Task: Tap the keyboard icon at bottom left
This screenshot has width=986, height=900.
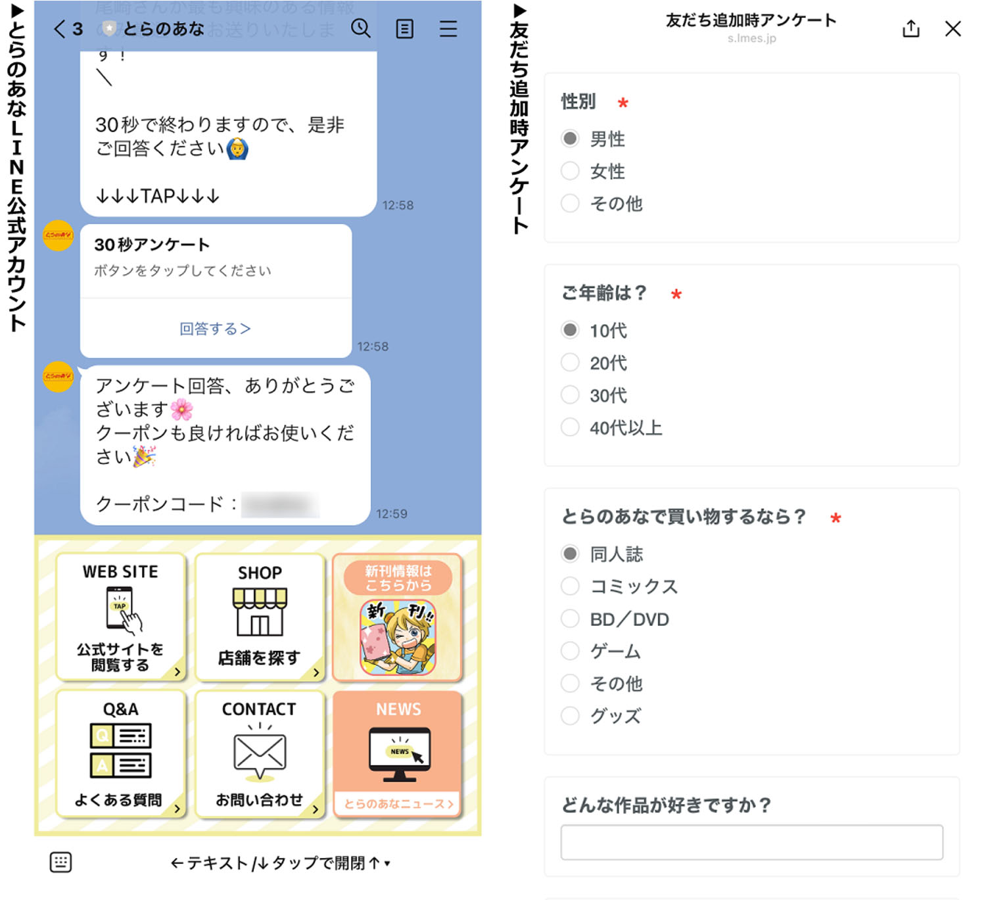Action: [60, 861]
